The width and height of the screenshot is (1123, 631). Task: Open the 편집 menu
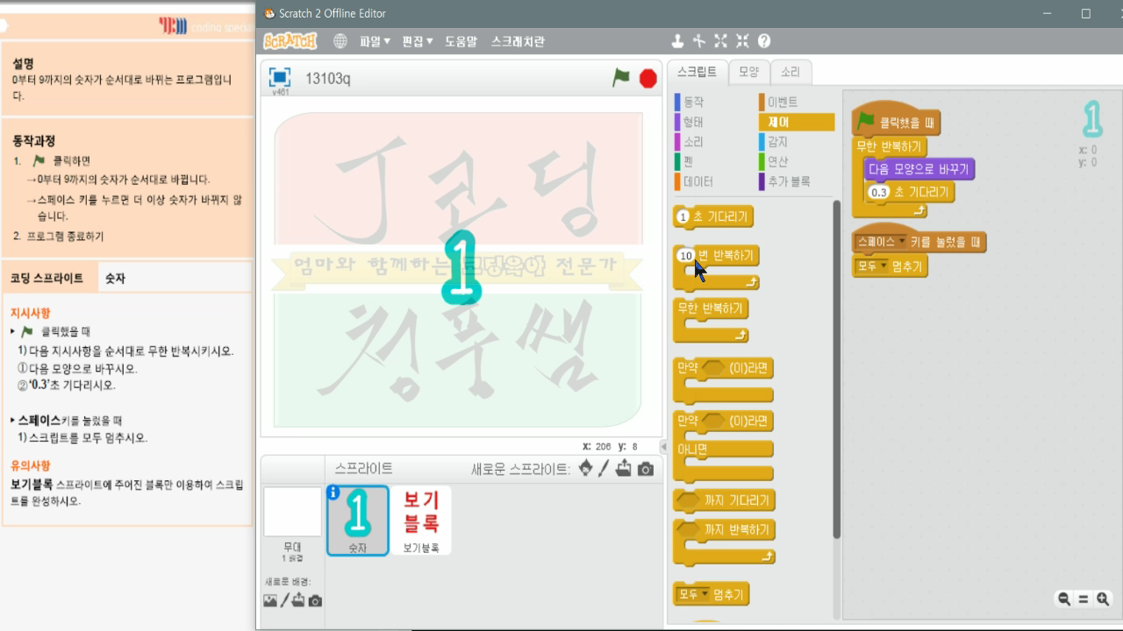click(x=418, y=41)
